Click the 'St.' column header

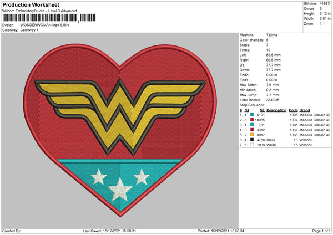pyautogui.click(x=263, y=110)
